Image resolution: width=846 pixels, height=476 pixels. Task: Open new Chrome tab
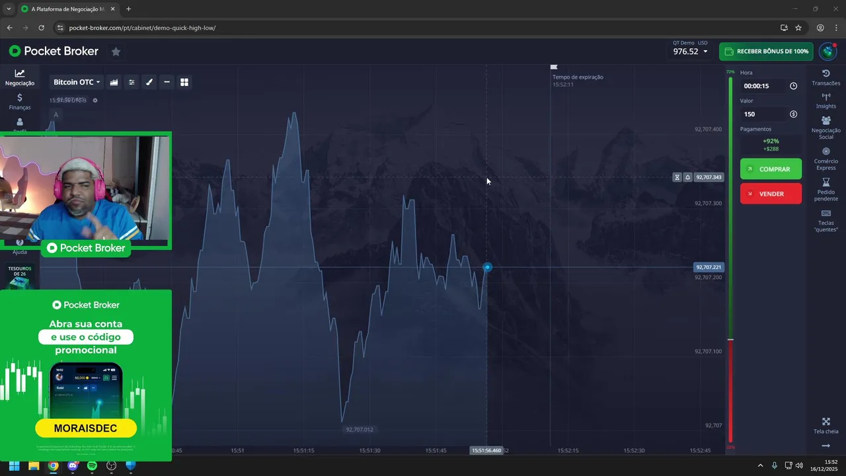[128, 9]
